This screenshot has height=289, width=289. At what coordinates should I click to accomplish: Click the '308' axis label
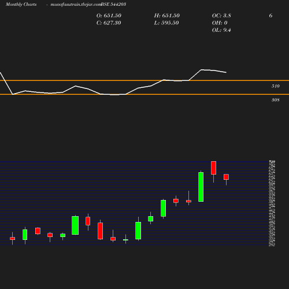pyautogui.click(x=276, y=100)
